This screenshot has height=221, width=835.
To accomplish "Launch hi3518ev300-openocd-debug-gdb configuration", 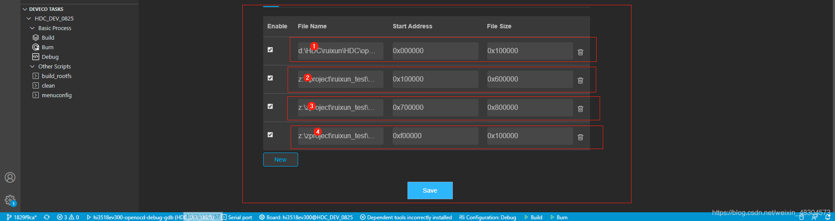I will [150, 217].
